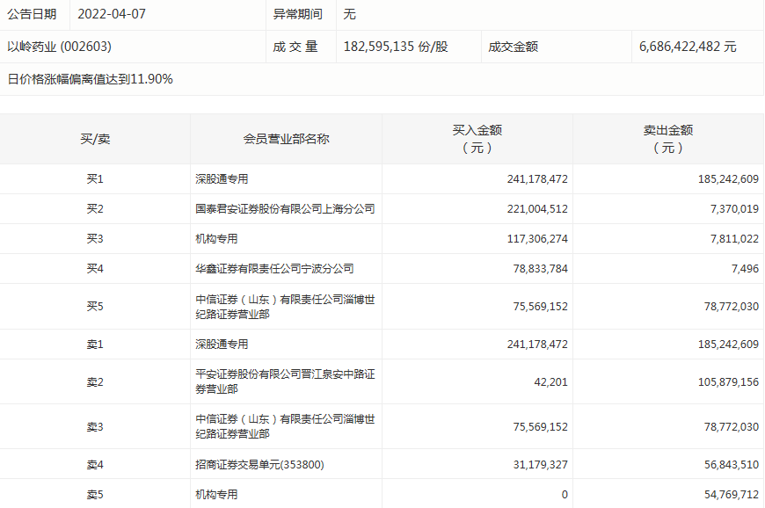Click 招商证券交易单元(353800)
Viewport: 765px width, 508px height.
[259, 465]
